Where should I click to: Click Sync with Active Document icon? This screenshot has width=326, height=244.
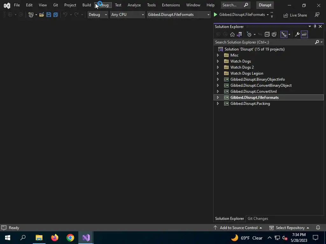[x=260, y=34]
